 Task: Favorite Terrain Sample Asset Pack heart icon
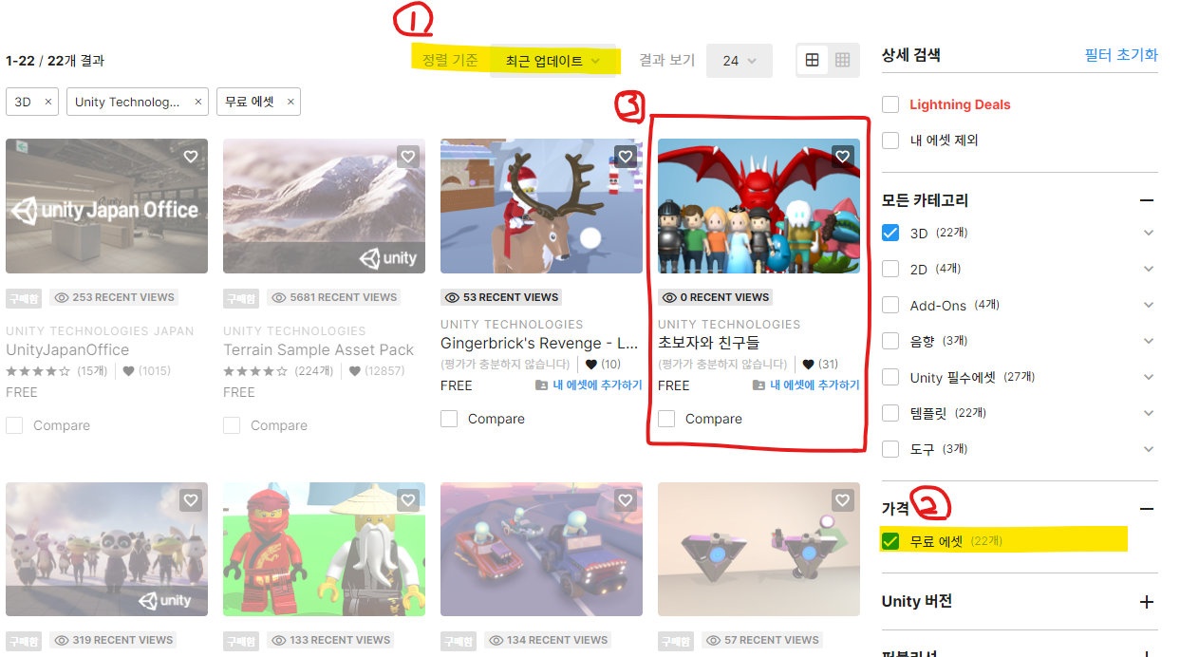point(408,157)
